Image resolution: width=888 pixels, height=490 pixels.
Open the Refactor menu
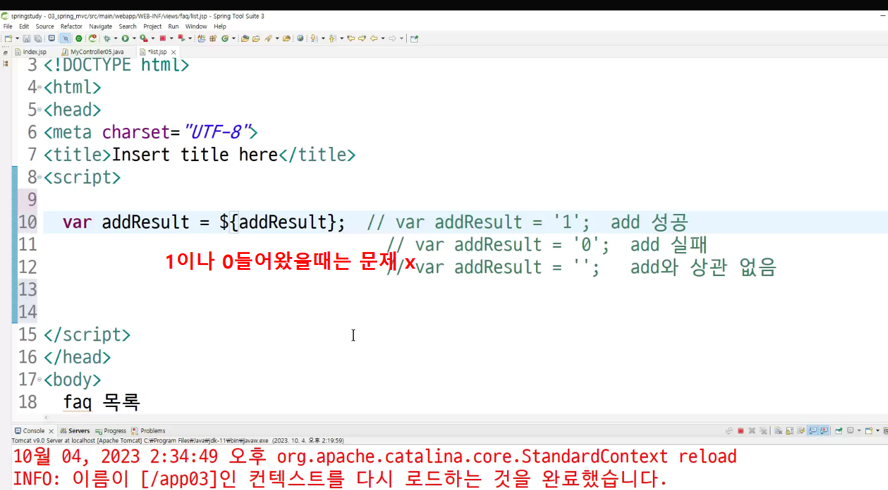pyautogui.click(x=71, y=26)
